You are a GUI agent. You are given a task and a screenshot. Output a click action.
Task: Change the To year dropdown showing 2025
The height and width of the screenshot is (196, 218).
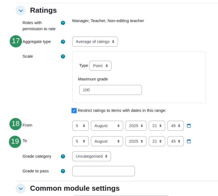pos(136,141)
